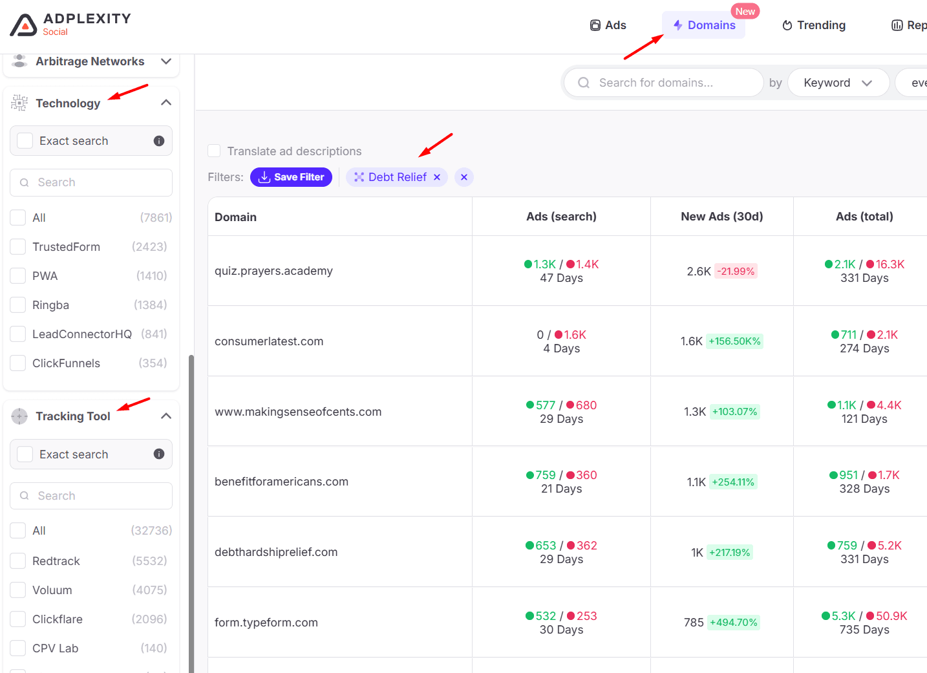Click the Tracking Tool Exact search info icon

159,454
